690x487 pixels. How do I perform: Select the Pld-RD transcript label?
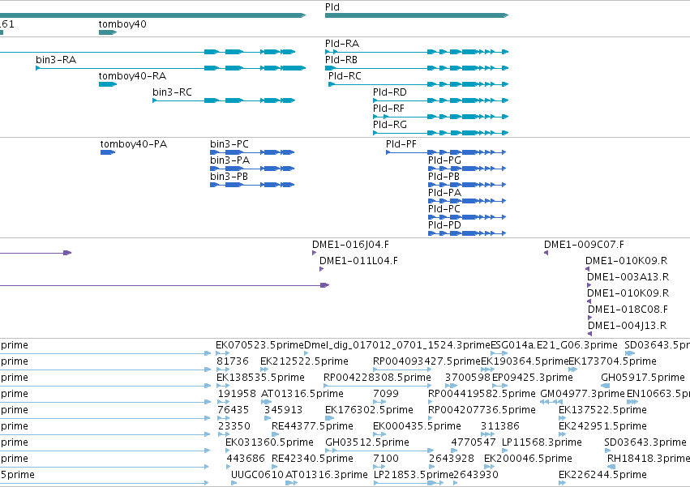click(x=389, y=92)
